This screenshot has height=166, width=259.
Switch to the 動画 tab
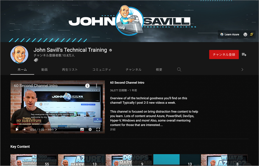[44, 70]
